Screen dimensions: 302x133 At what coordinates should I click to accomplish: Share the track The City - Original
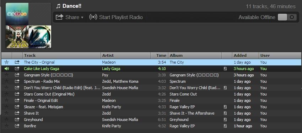tap(17, 62)
